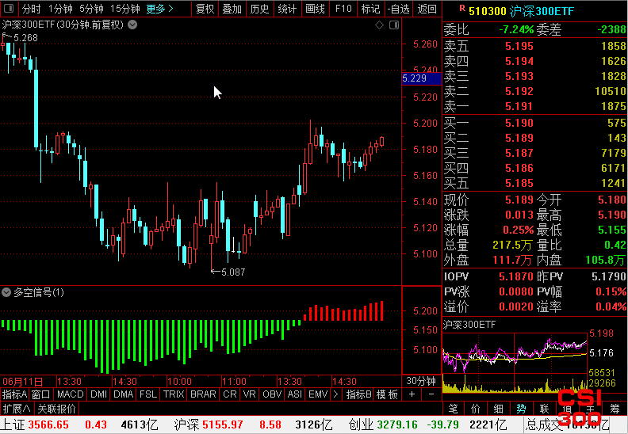The height and width of the screenshot is (434, 628).
Task: Remove from watchlist via -自选
Action: [x=399, y=9]
